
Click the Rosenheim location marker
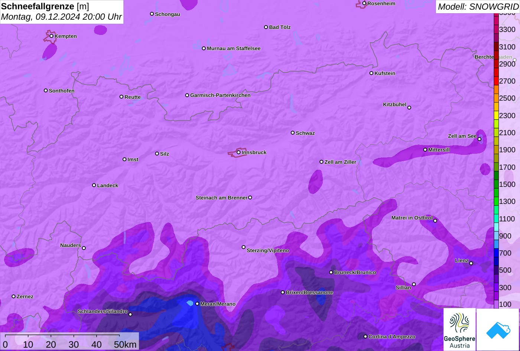click(364, 3)
